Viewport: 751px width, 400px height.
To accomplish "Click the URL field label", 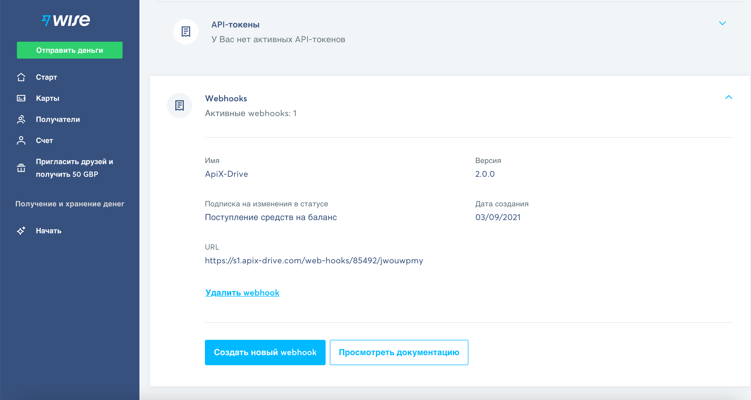I will coord(212,247).
